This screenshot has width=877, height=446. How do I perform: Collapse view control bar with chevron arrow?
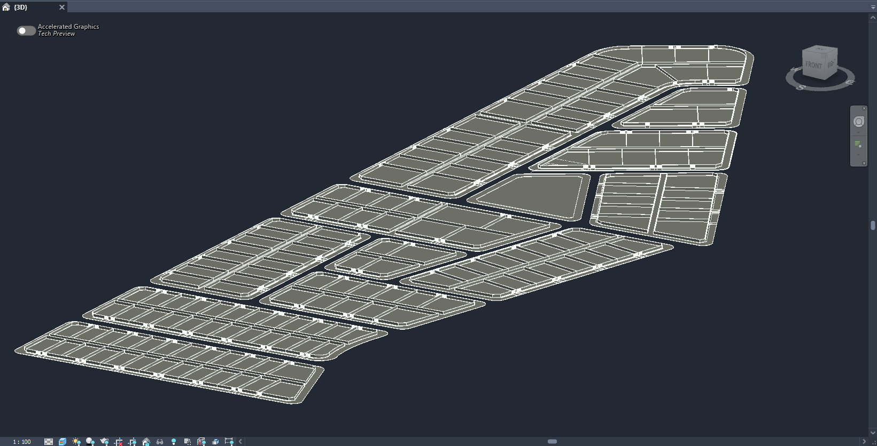[x=240, y=442]
